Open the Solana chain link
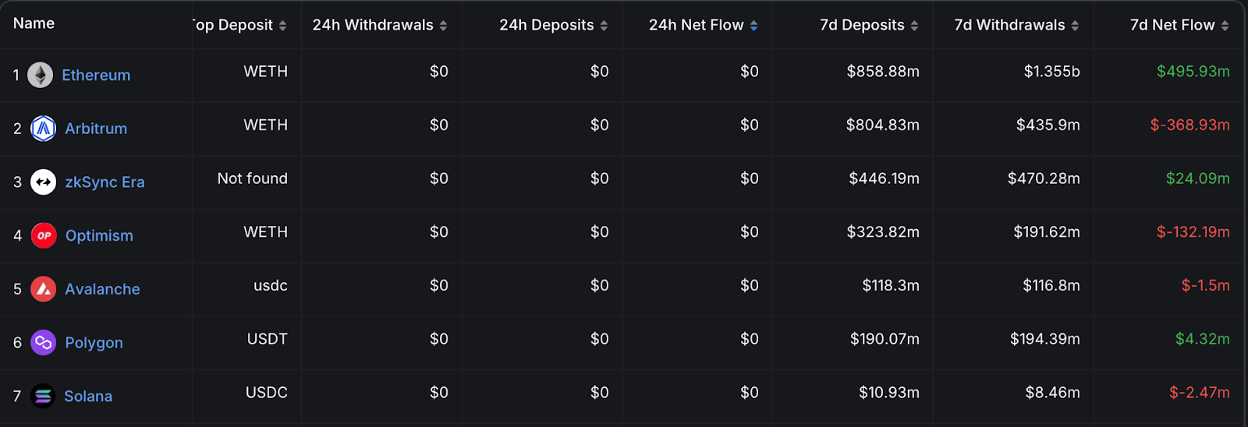 (x=88, y=397)
